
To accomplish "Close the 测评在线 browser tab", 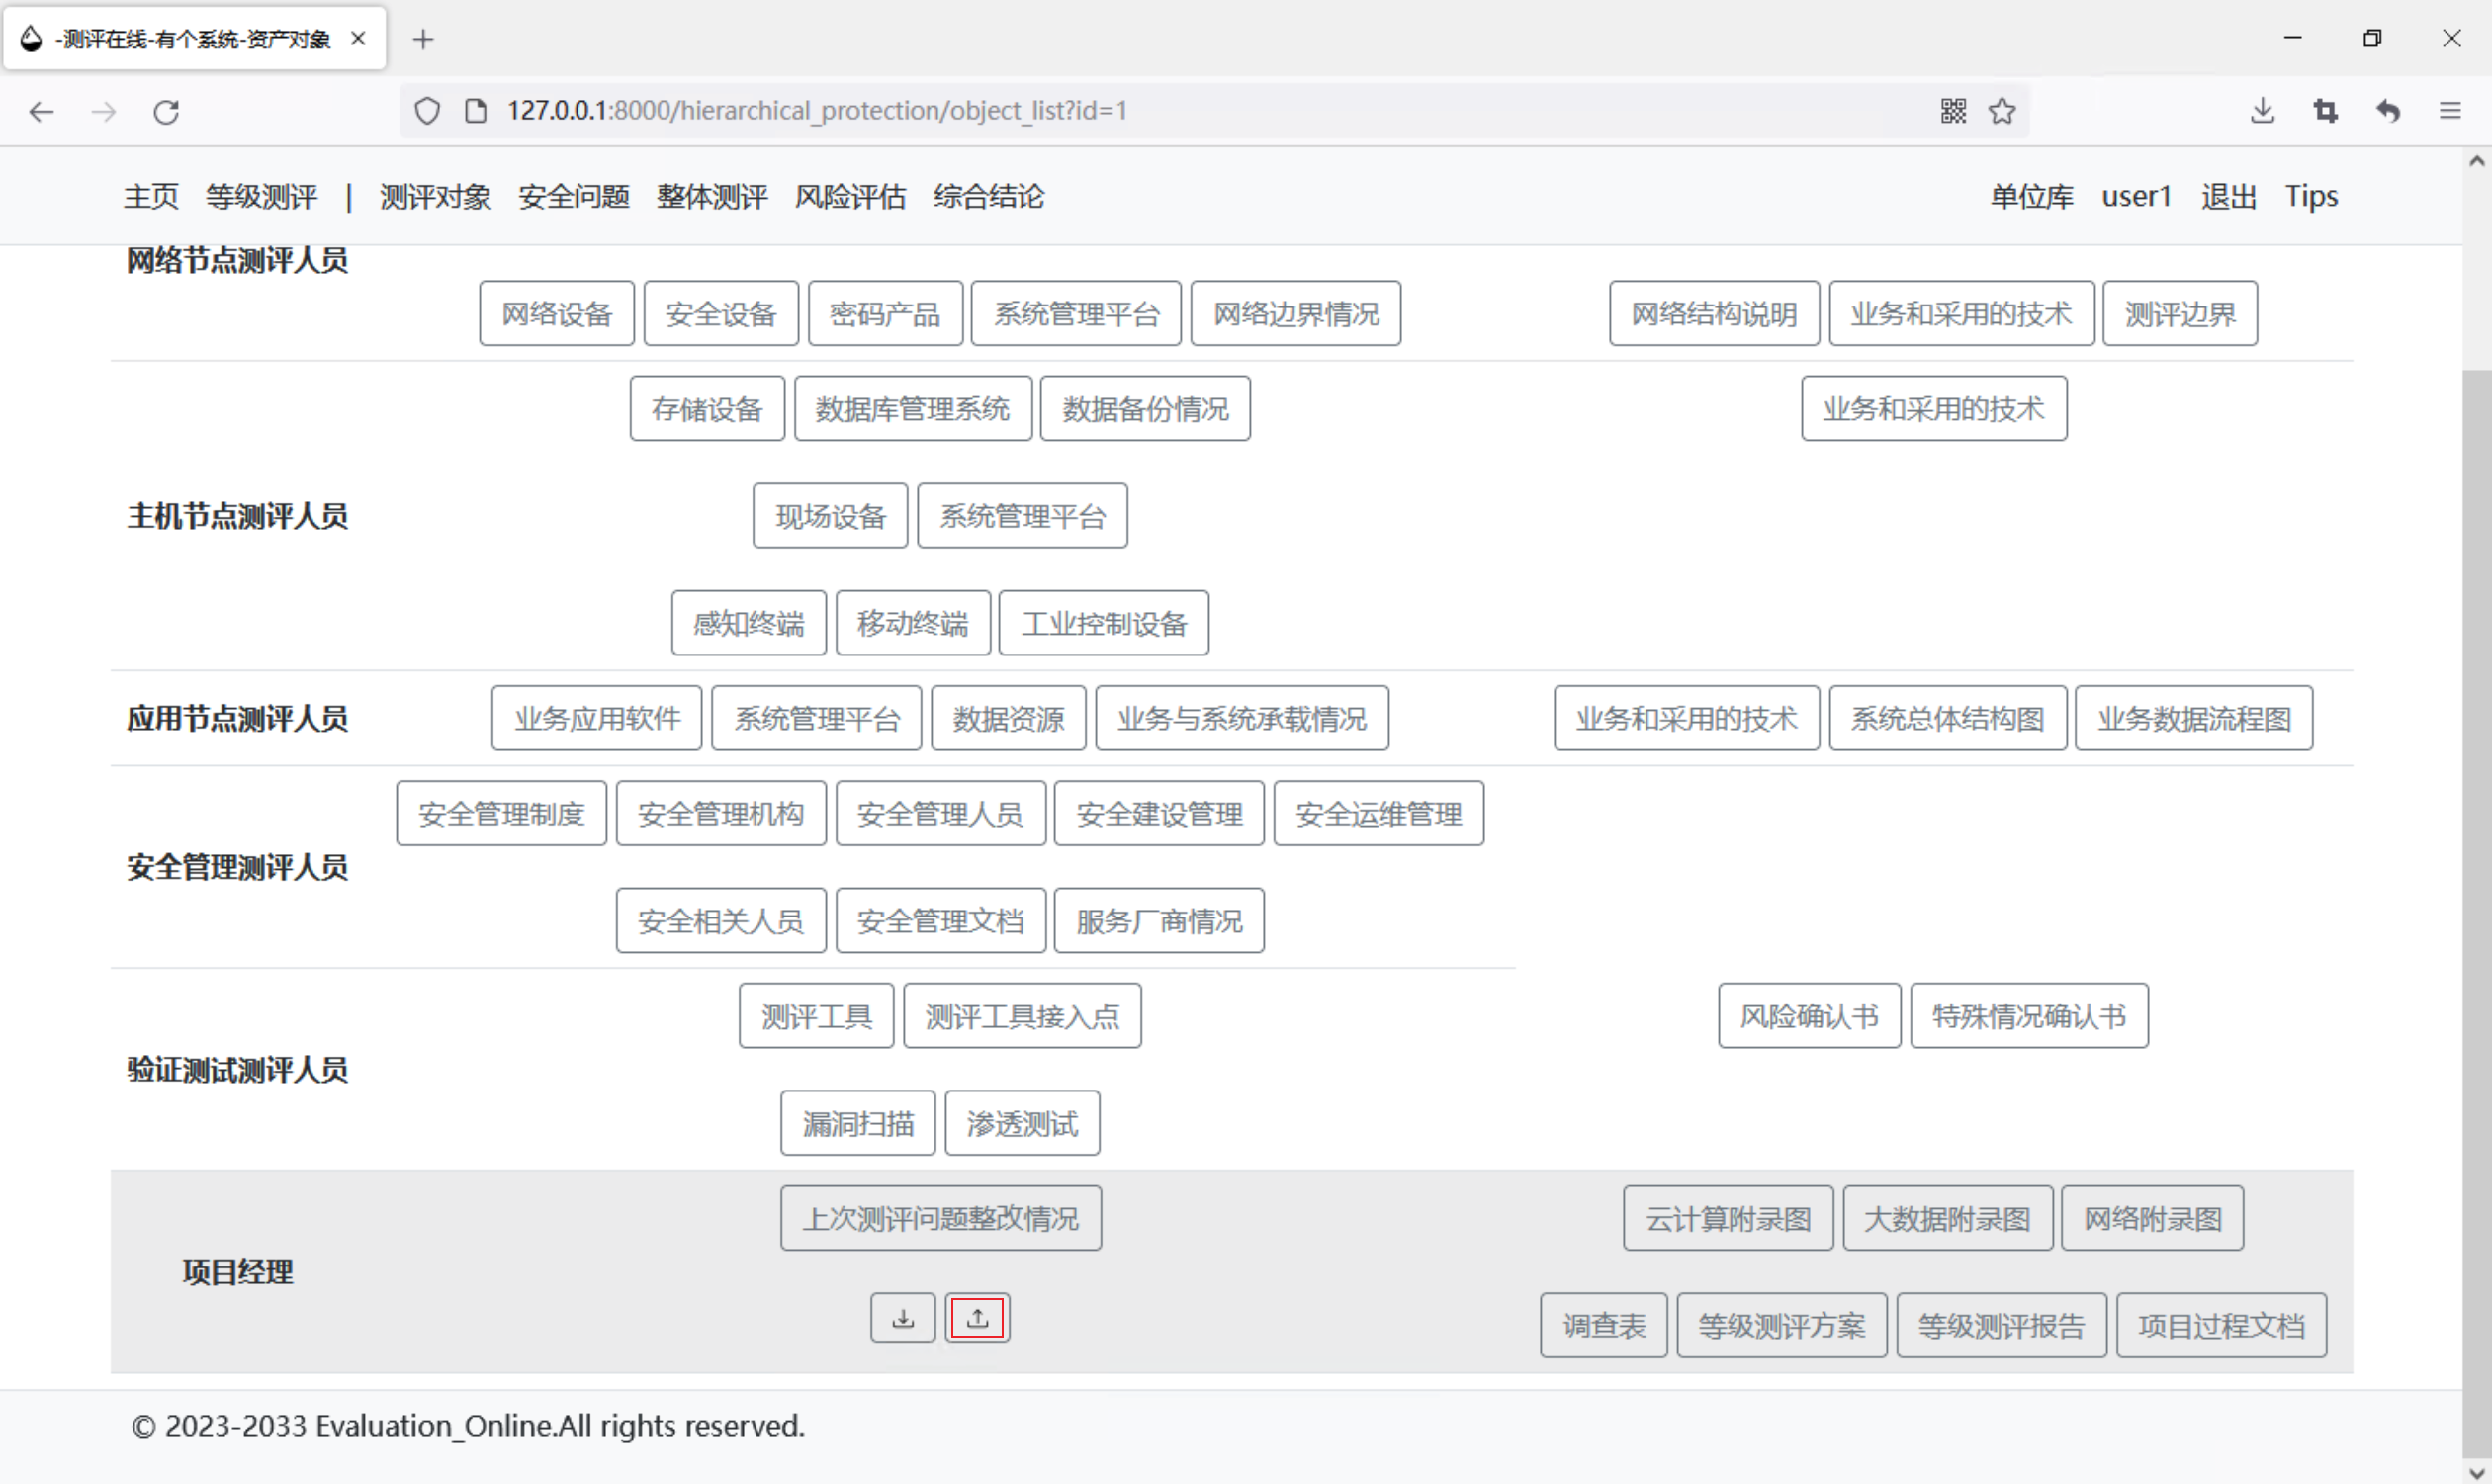I will [358, 39].
